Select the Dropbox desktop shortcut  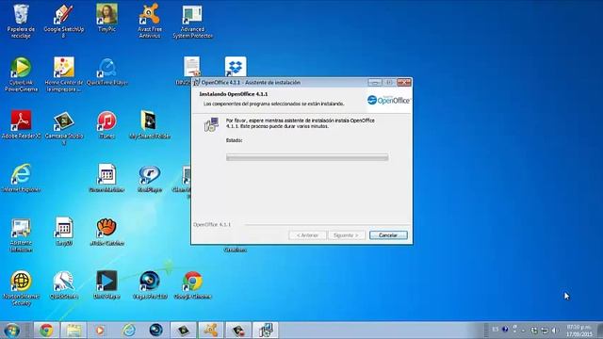click(x=236, y=67)
